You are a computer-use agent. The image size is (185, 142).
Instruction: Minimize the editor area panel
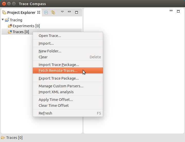pos(171,11)
